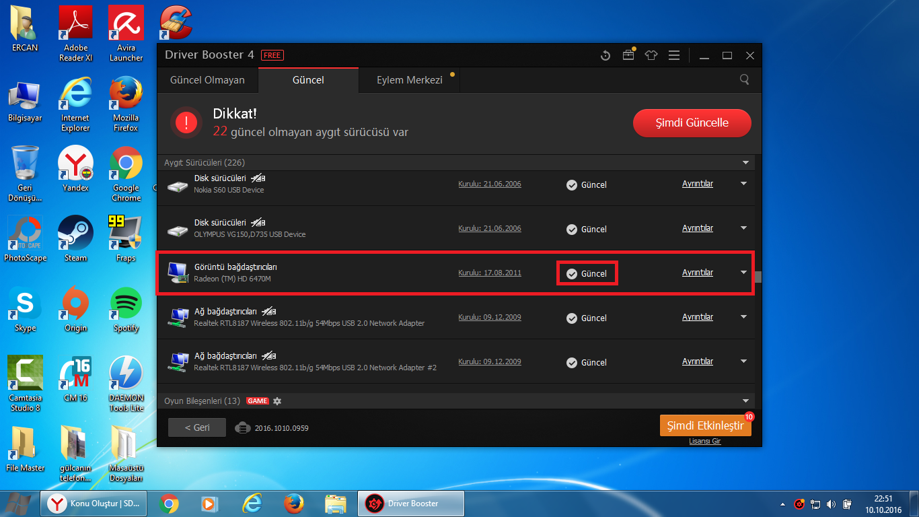Select the Steam desktop shortcut

pos(75,239)
